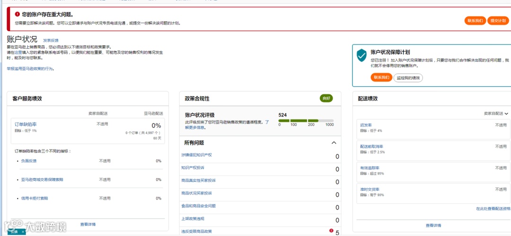The height and width of the screenshot is (236, 511).
Task: Open the 反馈 feedback tag
Action: tap(14, 232)
